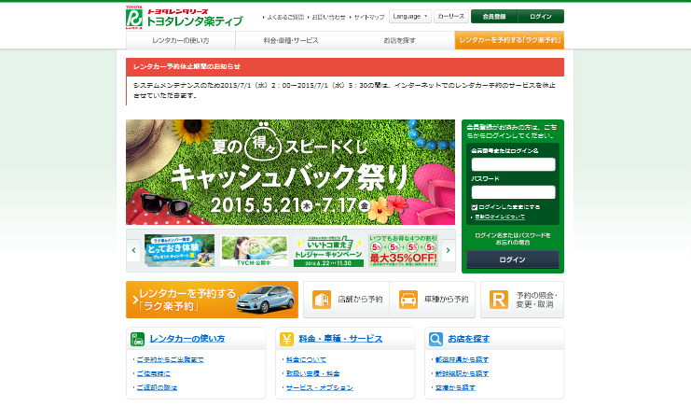Click the orange car icon for 車種から予約

coord(408,300)
